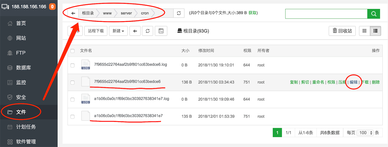
Task: Switch to grid view
Action: [364, 31]
